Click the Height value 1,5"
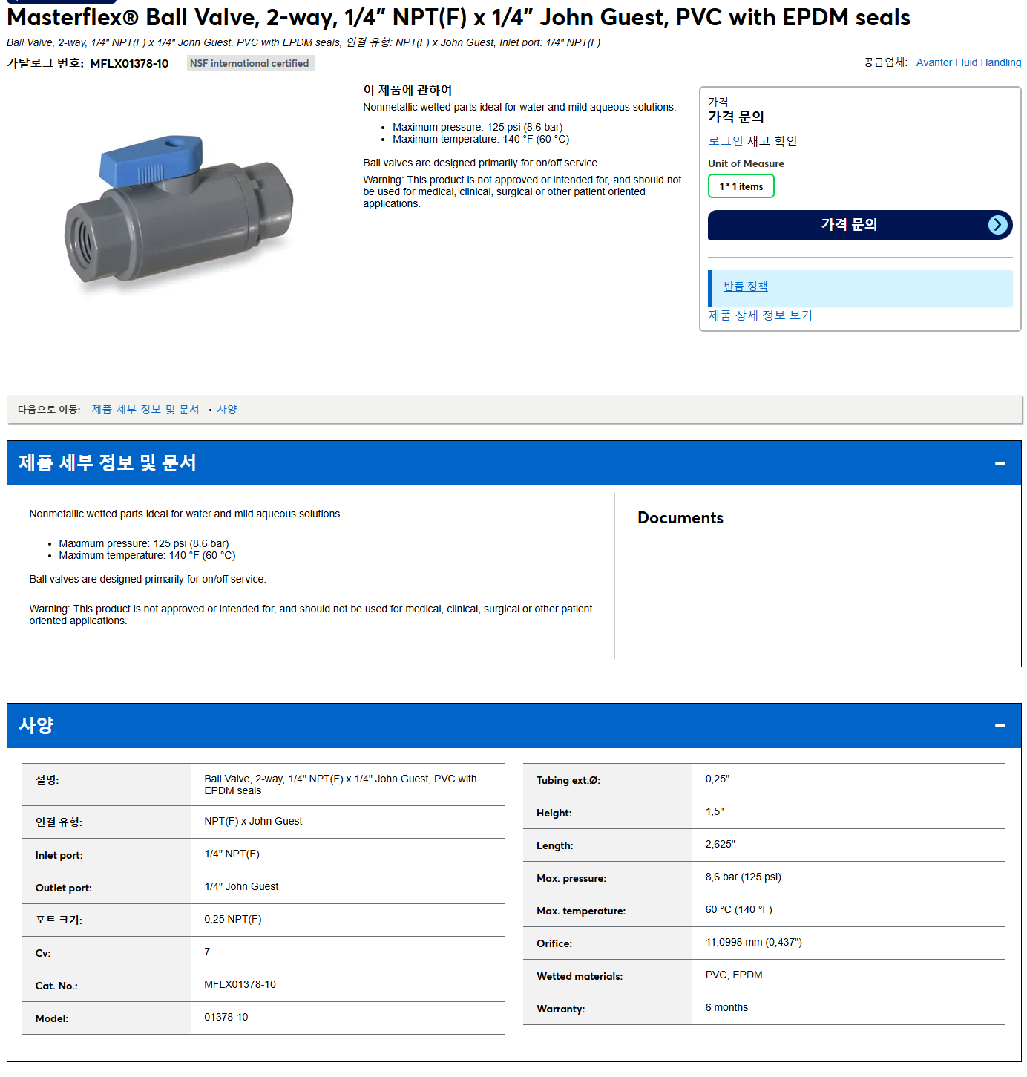The height and width of the screenshot is (1077, 1027). 715,812
